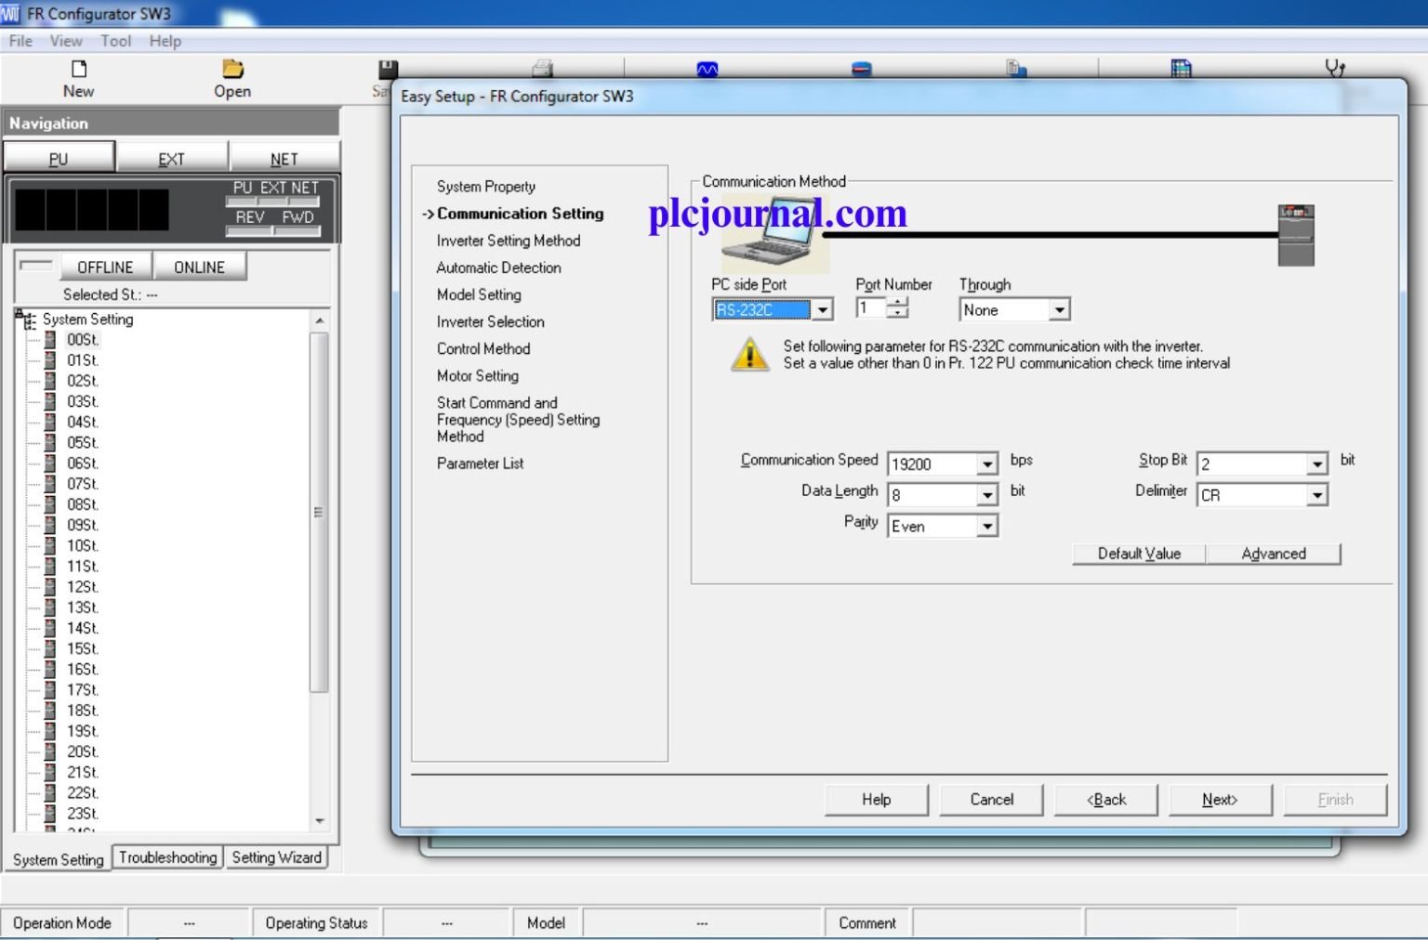
Task: Increase Port Number with the up spinner
Action: coord(898,302)
